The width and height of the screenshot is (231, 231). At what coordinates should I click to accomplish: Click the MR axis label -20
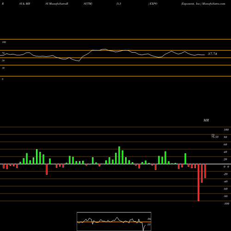point(225,174)
